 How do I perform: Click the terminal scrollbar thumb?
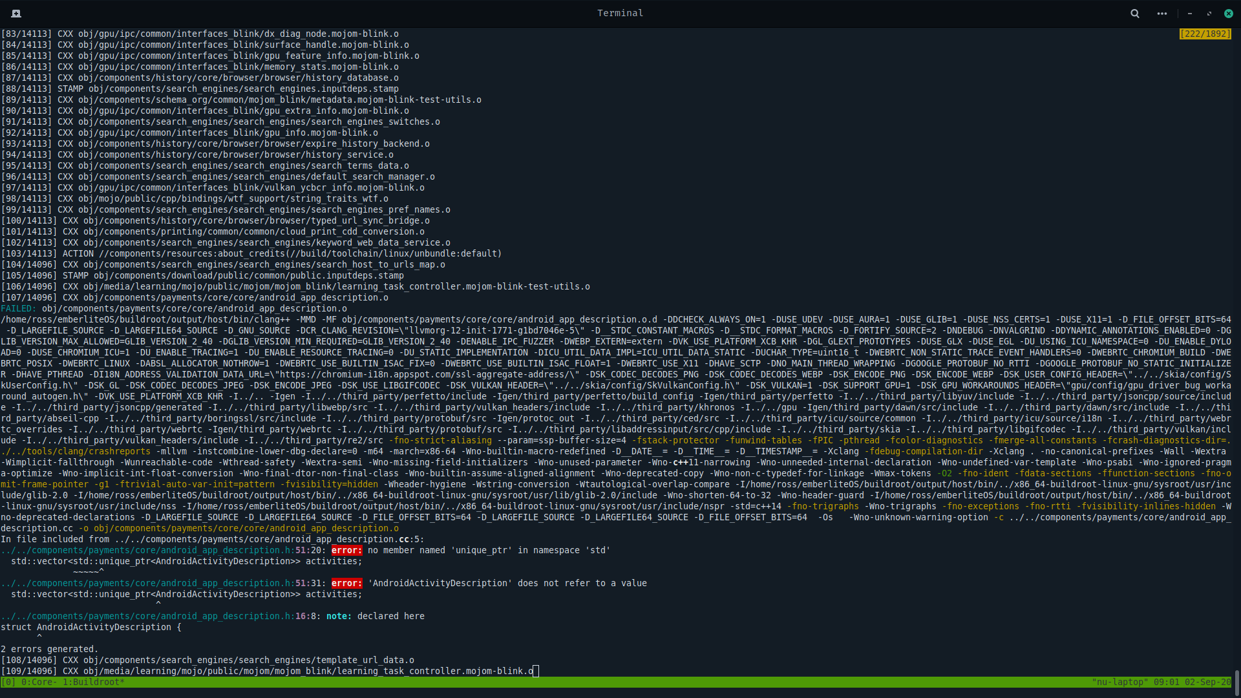(x=1236, y=682)
